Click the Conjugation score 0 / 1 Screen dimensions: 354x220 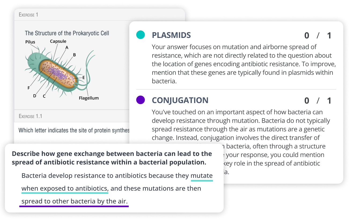(x=318, y=101)
